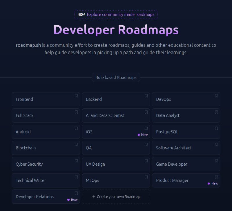Screen dimensions: 232x211
Task: Select the Android roadmap card
Action: (x=46, y=132)
